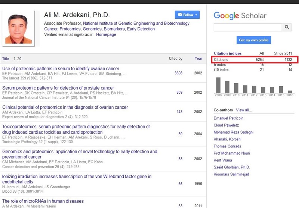This screenshot has width=299, height=208.
Task: Click the search magnifier icon
Action: coord(287,27)
